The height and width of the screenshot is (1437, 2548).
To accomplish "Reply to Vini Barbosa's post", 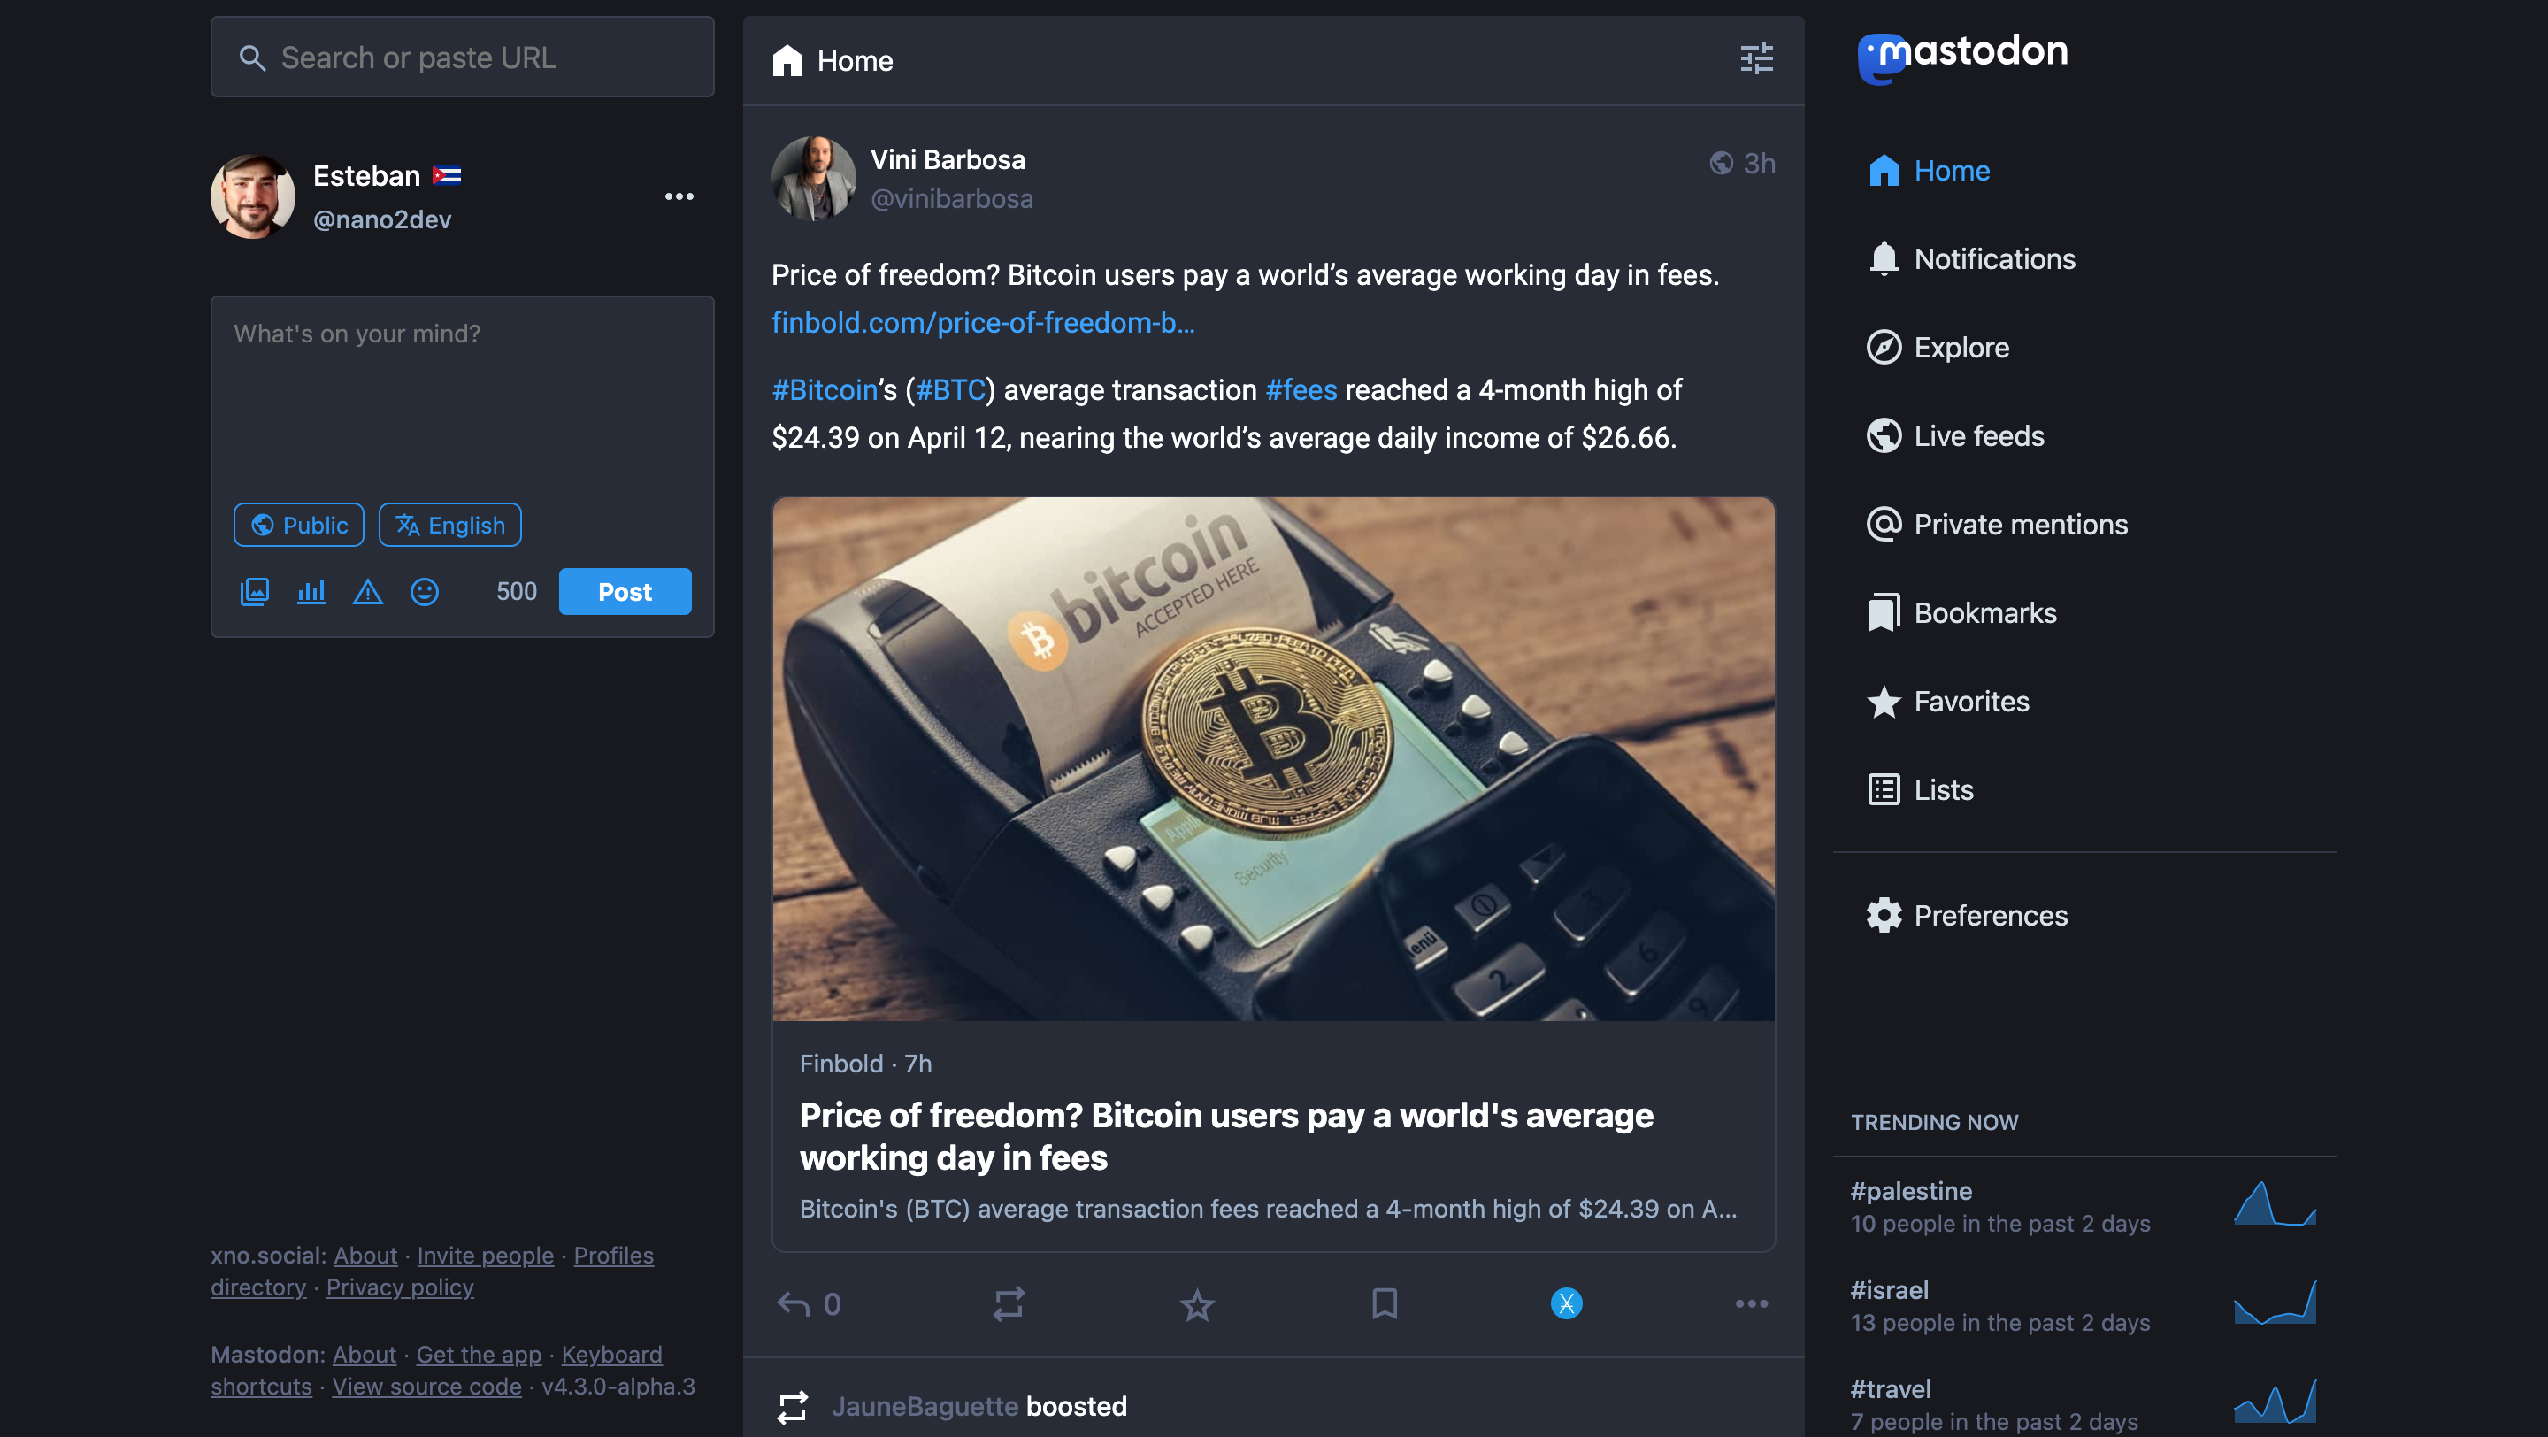I will coord(794,1303).
